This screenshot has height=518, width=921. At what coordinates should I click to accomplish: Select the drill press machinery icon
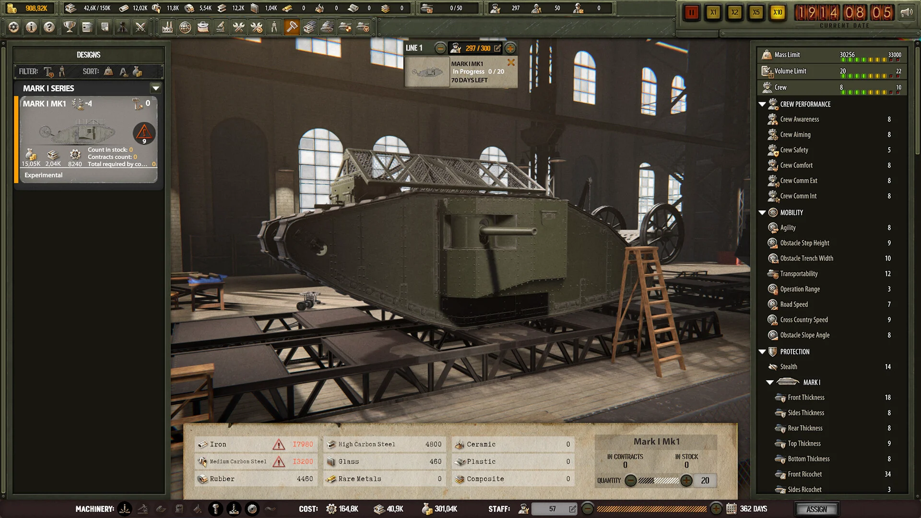[x=234, y=509]
